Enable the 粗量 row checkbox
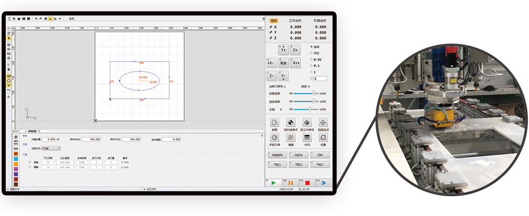 (x=30, y=161)
